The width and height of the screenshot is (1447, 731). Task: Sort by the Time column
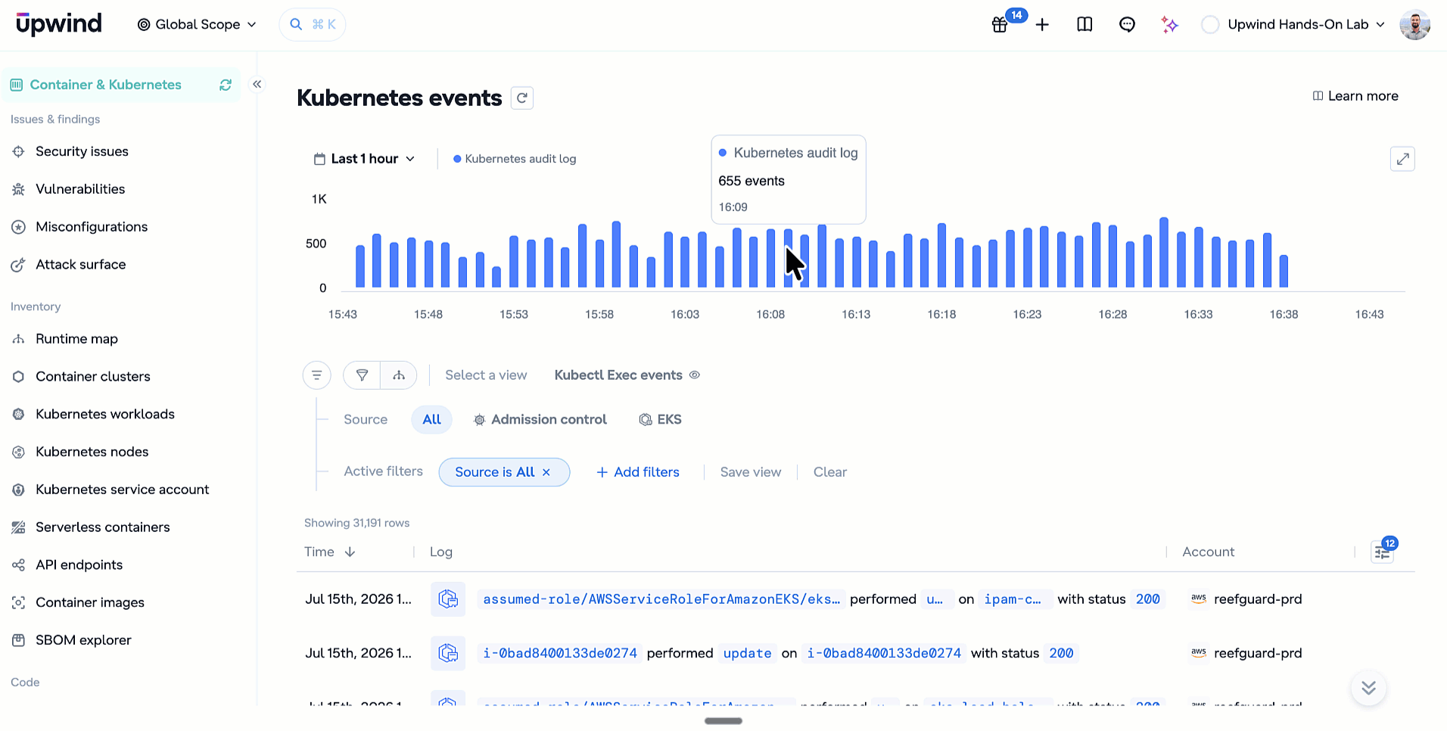[x=330, y=552]
